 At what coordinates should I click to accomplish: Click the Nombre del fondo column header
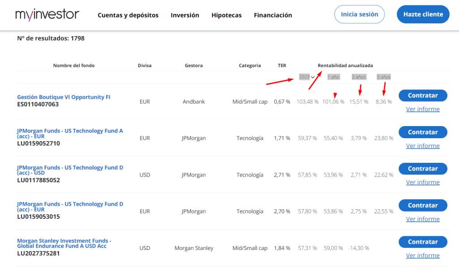[x=74, y=65]
